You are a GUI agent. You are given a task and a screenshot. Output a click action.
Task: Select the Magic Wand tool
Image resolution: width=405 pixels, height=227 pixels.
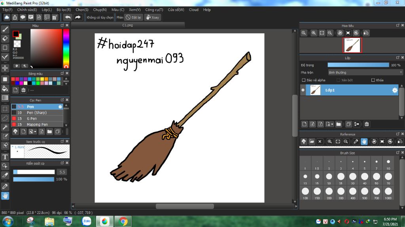click(x=5, y=127)
